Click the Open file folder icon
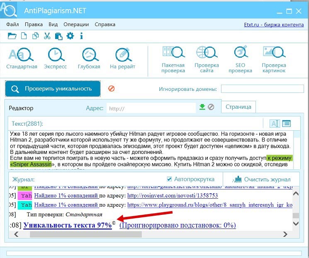 coord(12,36)
